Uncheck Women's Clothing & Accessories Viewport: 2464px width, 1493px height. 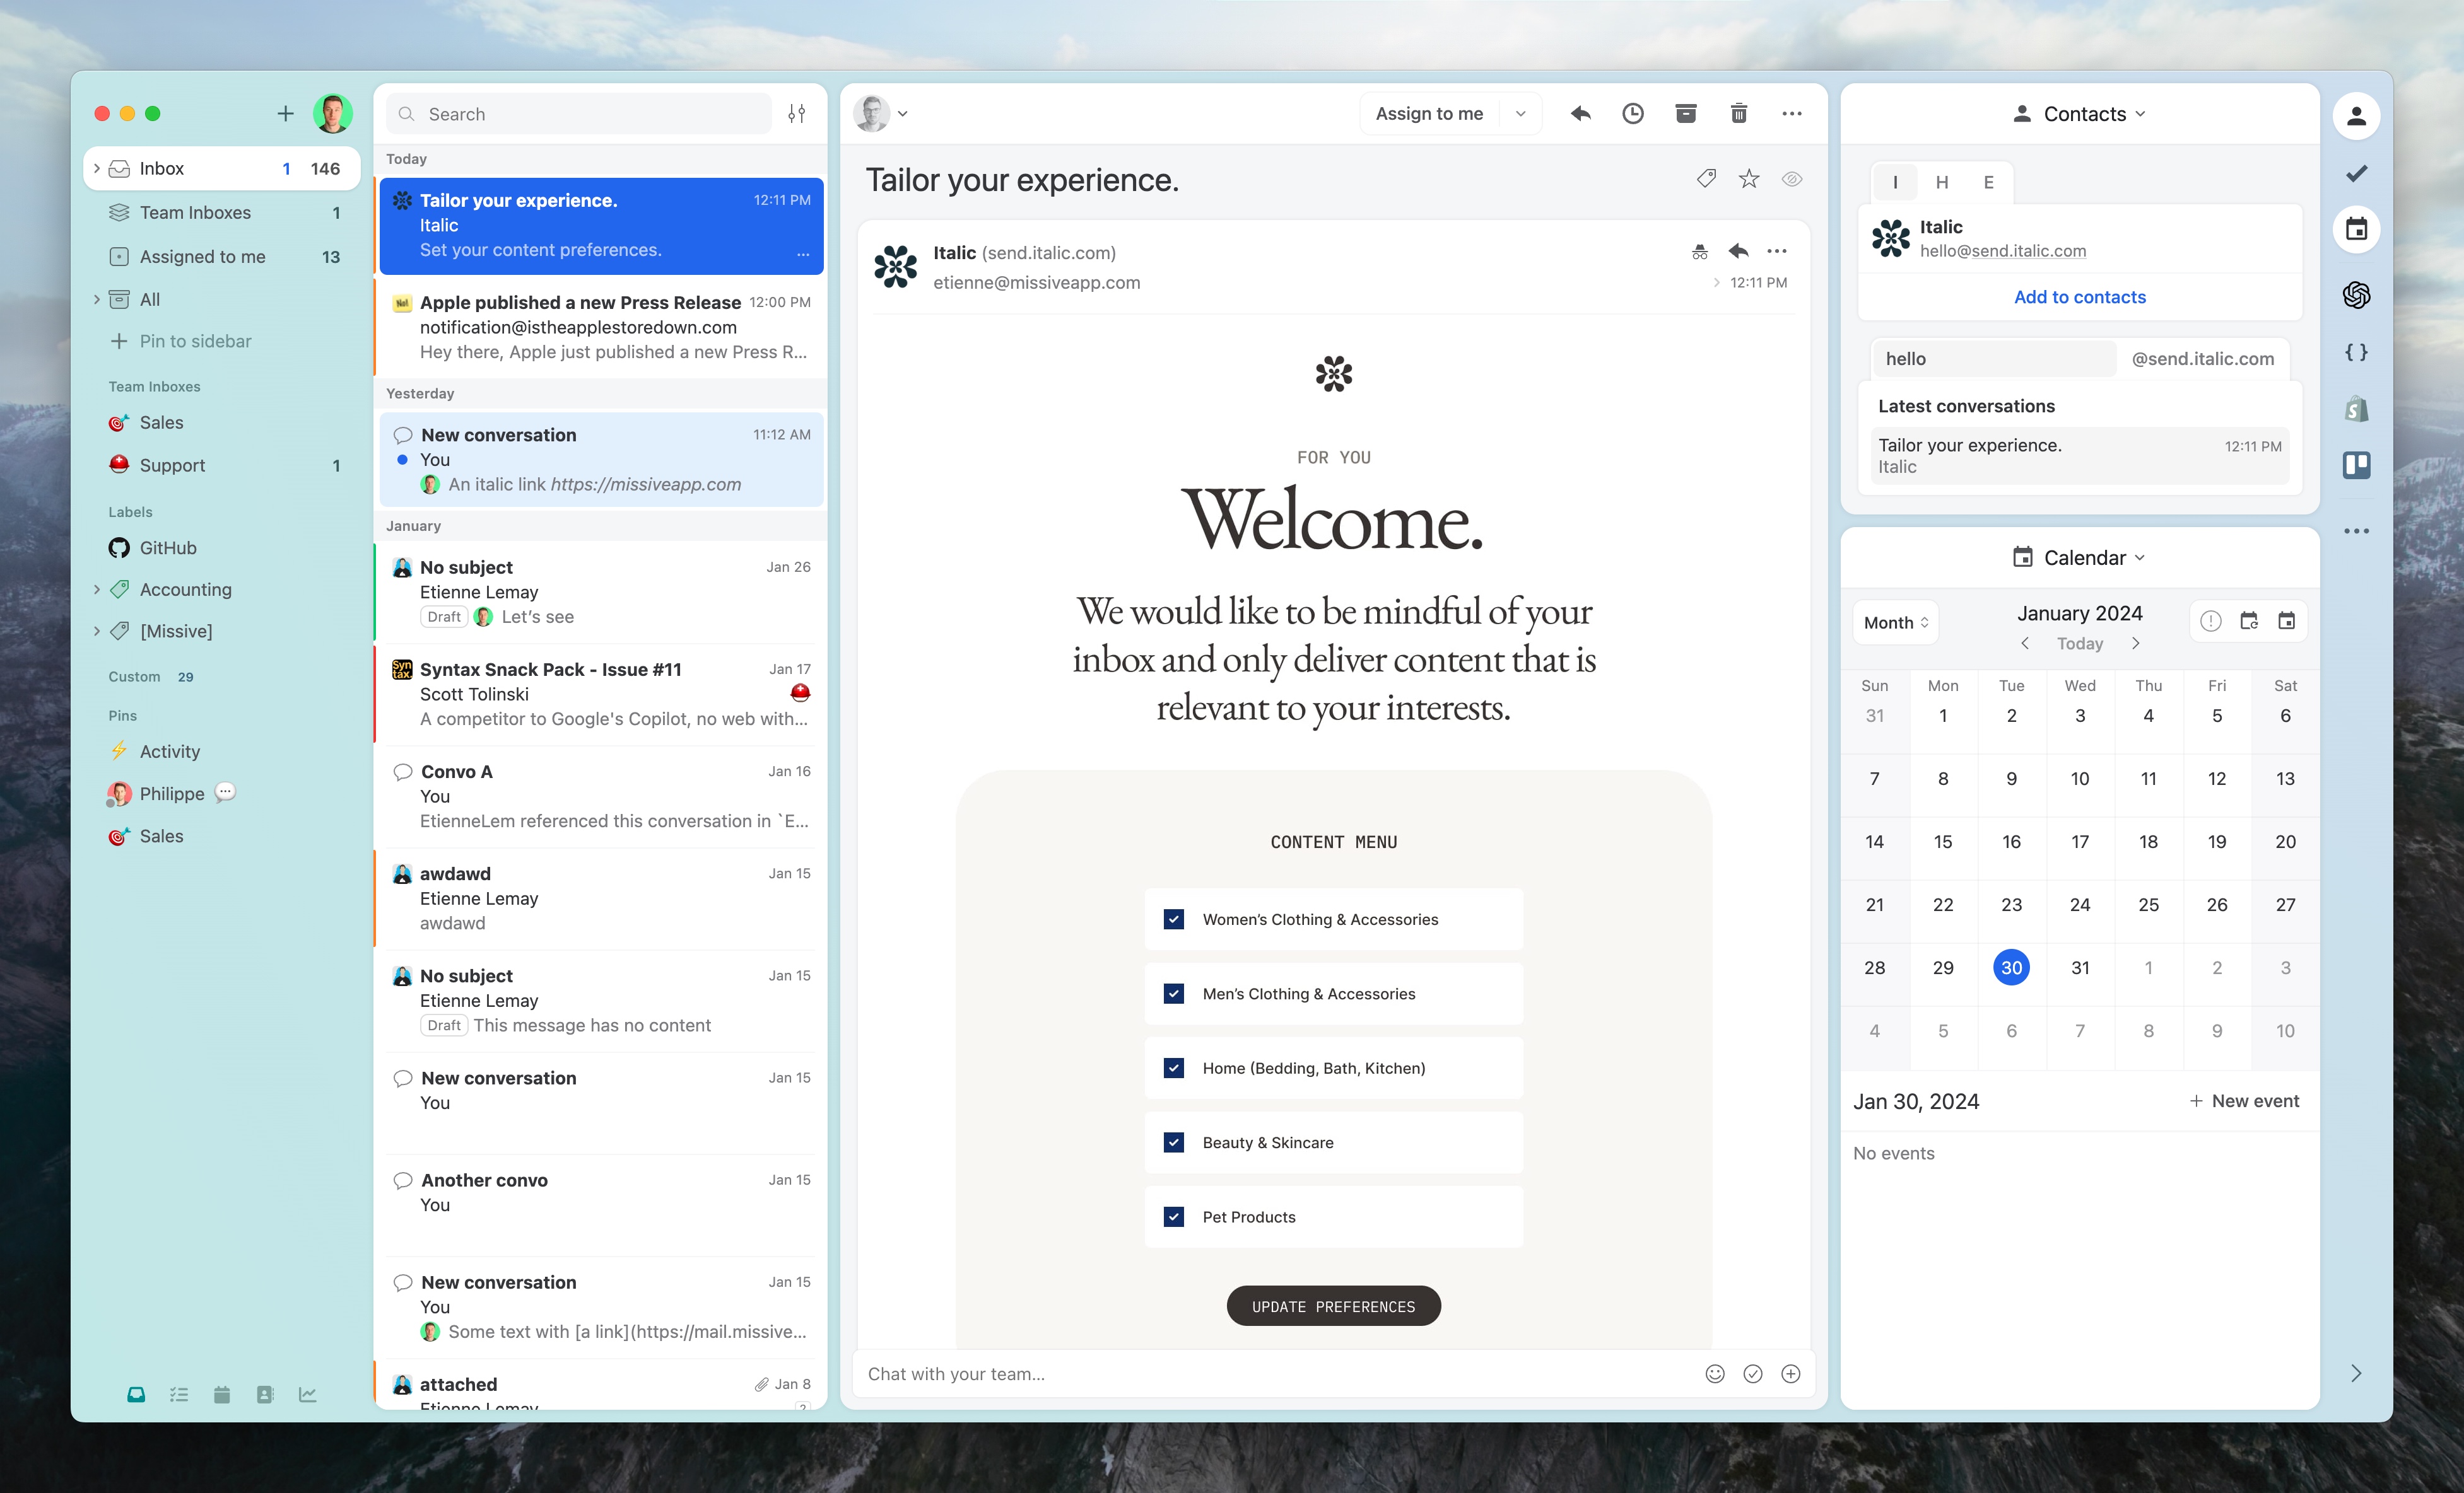pos(1174,919)
